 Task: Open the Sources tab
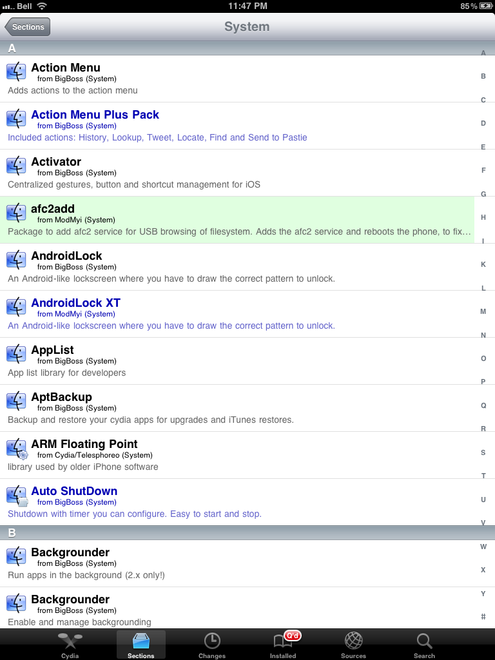pyautogui.click(x=354, y=645)
